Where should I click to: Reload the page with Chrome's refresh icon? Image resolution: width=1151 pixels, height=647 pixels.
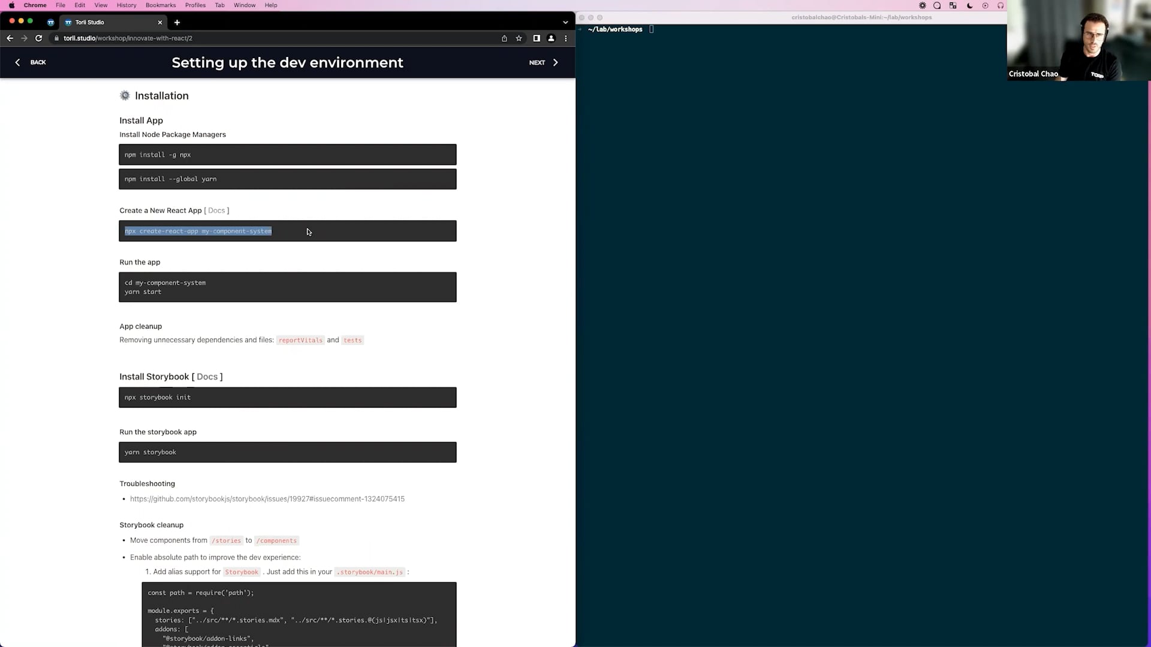click(x=38, y=38)
